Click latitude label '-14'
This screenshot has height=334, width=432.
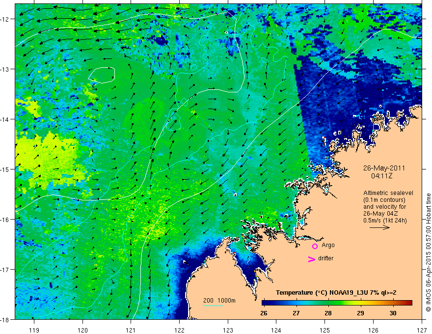point(5,119)
